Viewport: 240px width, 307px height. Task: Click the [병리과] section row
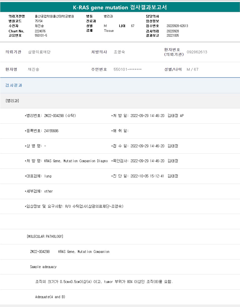click(12, 101)
